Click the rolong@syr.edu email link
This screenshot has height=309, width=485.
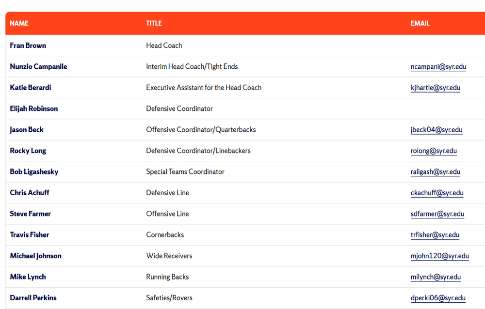tap(433, 151)
